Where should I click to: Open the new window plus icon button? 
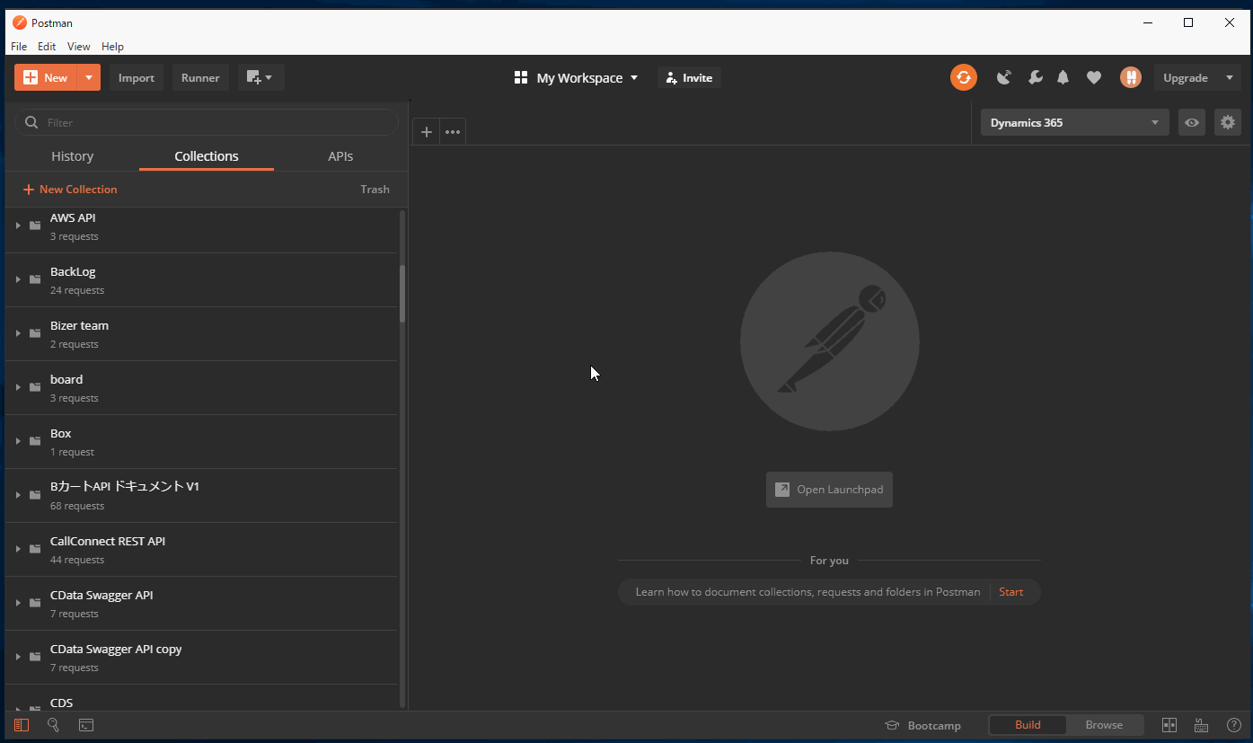click(260, 77)
